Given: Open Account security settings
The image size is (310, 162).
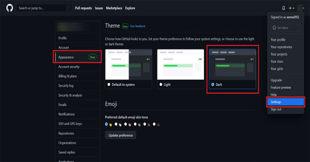Looking at the screenshot, I should (x=77, y=66).
